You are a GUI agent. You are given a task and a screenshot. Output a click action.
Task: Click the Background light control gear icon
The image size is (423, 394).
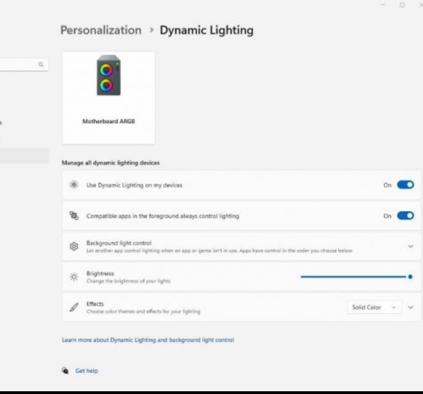74,245
